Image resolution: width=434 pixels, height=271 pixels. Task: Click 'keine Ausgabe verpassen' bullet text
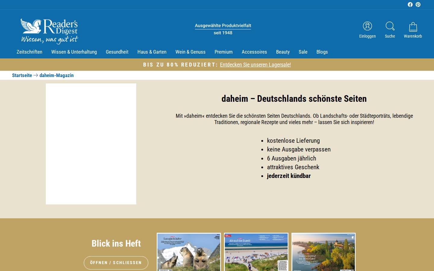pyautogui.click(x=299, y=149)
